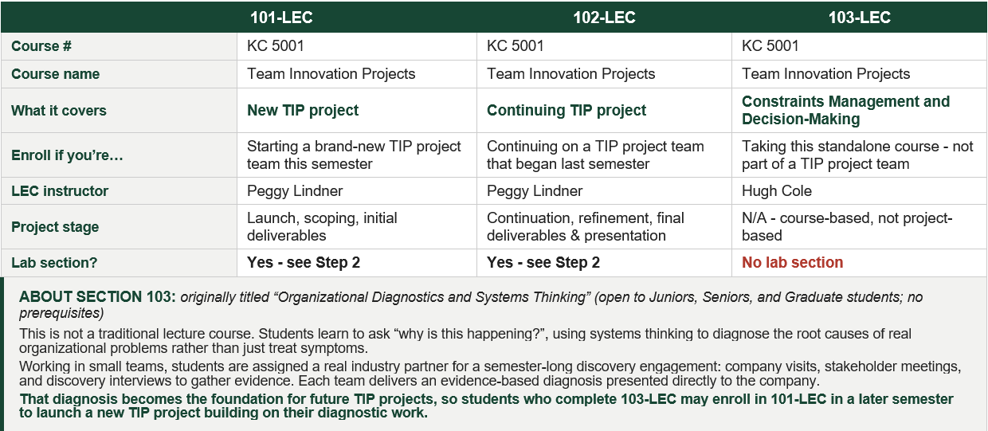This screenshot has width=988, height=431.
Task: Click the bold green closing paragraph about 101-LEC
Action: [x=486, y=406]
